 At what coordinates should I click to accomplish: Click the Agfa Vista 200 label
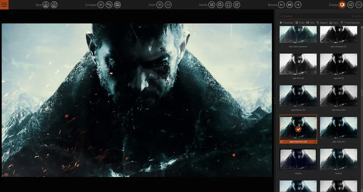click(x=338, y=142)
